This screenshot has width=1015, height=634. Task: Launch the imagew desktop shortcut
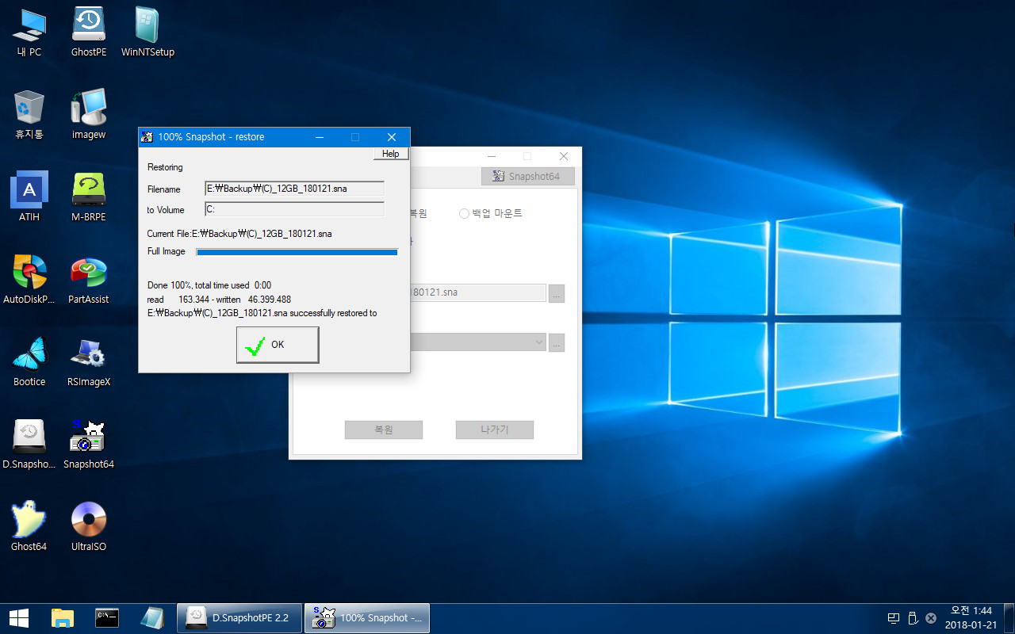coord(89,115)
